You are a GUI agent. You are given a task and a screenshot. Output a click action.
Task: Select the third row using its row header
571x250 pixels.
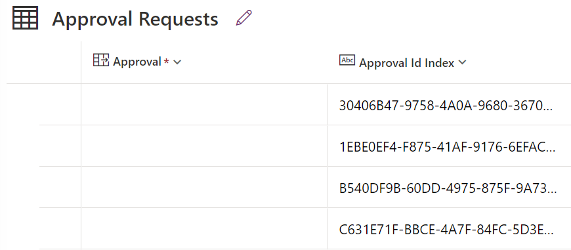click(60, 188)
